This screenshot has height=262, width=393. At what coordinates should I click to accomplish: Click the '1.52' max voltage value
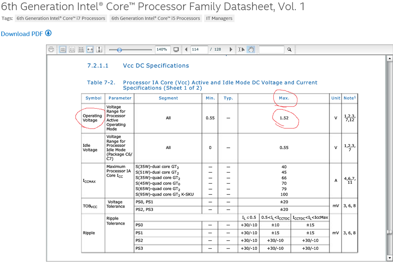click(284, 118)
